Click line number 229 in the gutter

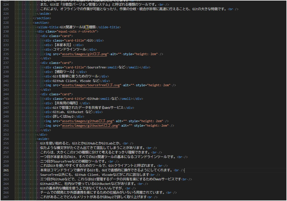(6, 27)
